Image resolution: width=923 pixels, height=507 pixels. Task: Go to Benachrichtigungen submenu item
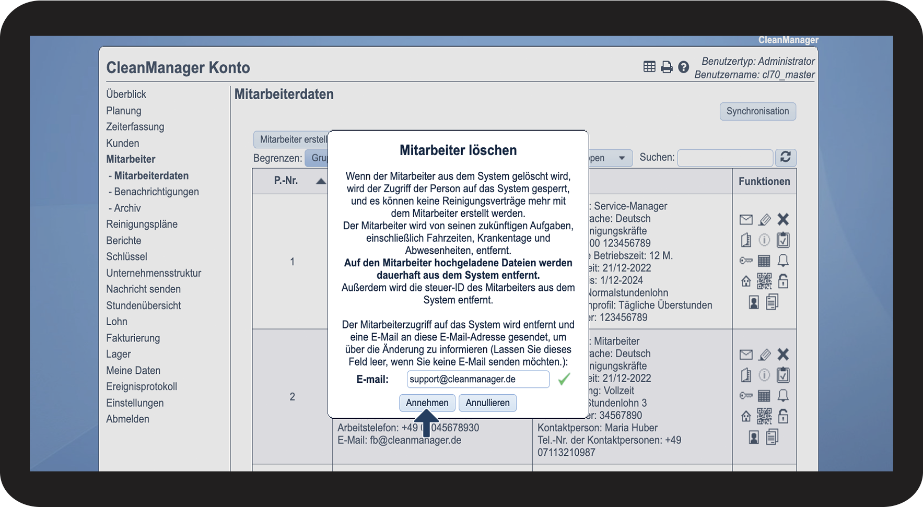click(156, 192)
